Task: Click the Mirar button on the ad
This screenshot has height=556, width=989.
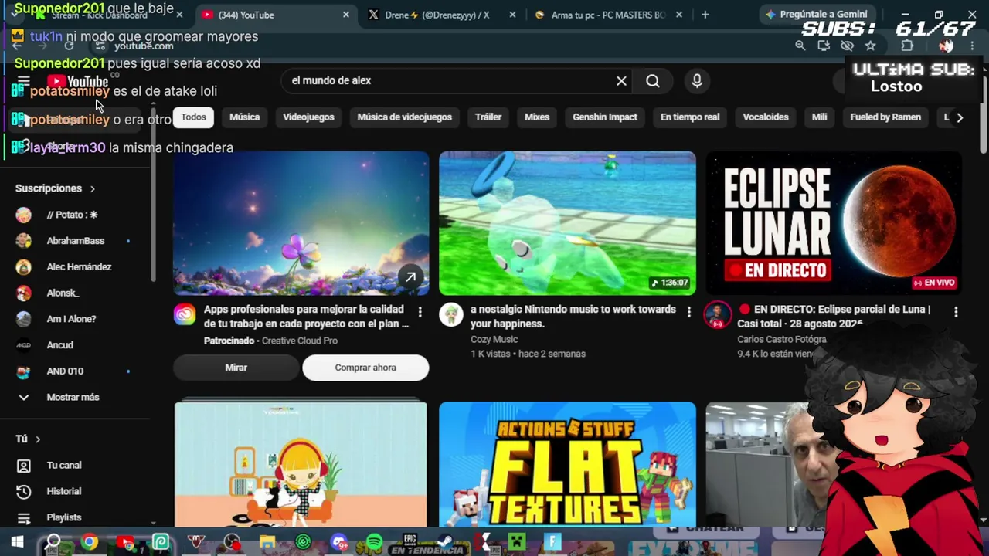Action: click(x=236, y=368)
